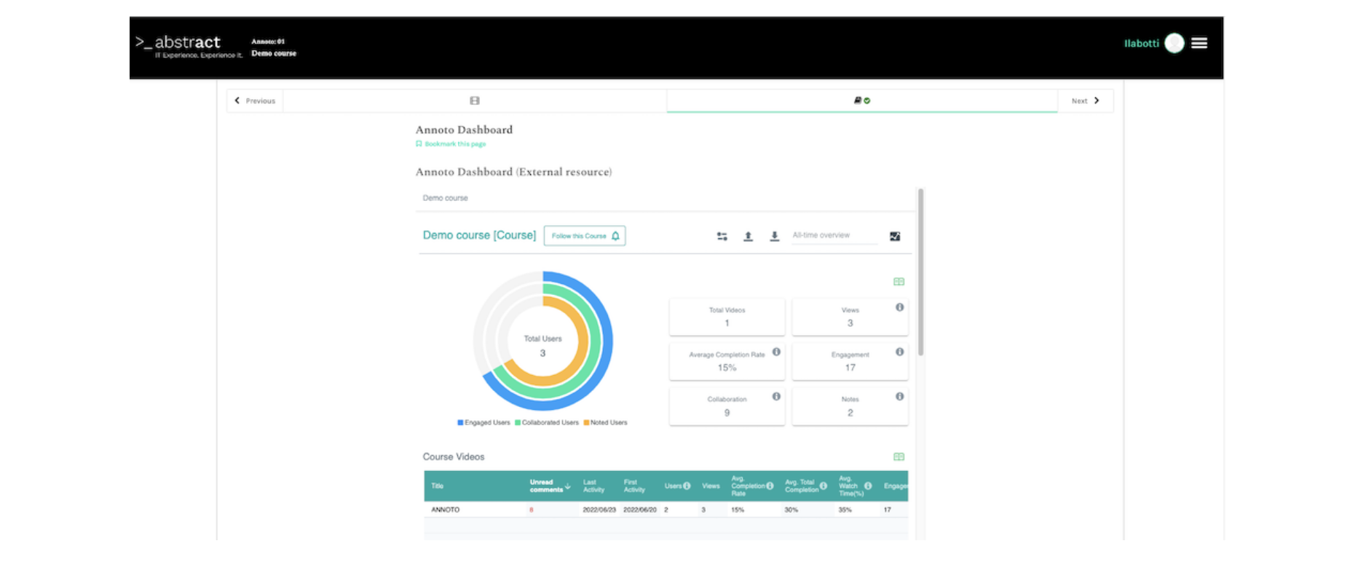Click the green book icon above the stats cards
Viewport: 1366px width, 565px height.
point(899,282)
